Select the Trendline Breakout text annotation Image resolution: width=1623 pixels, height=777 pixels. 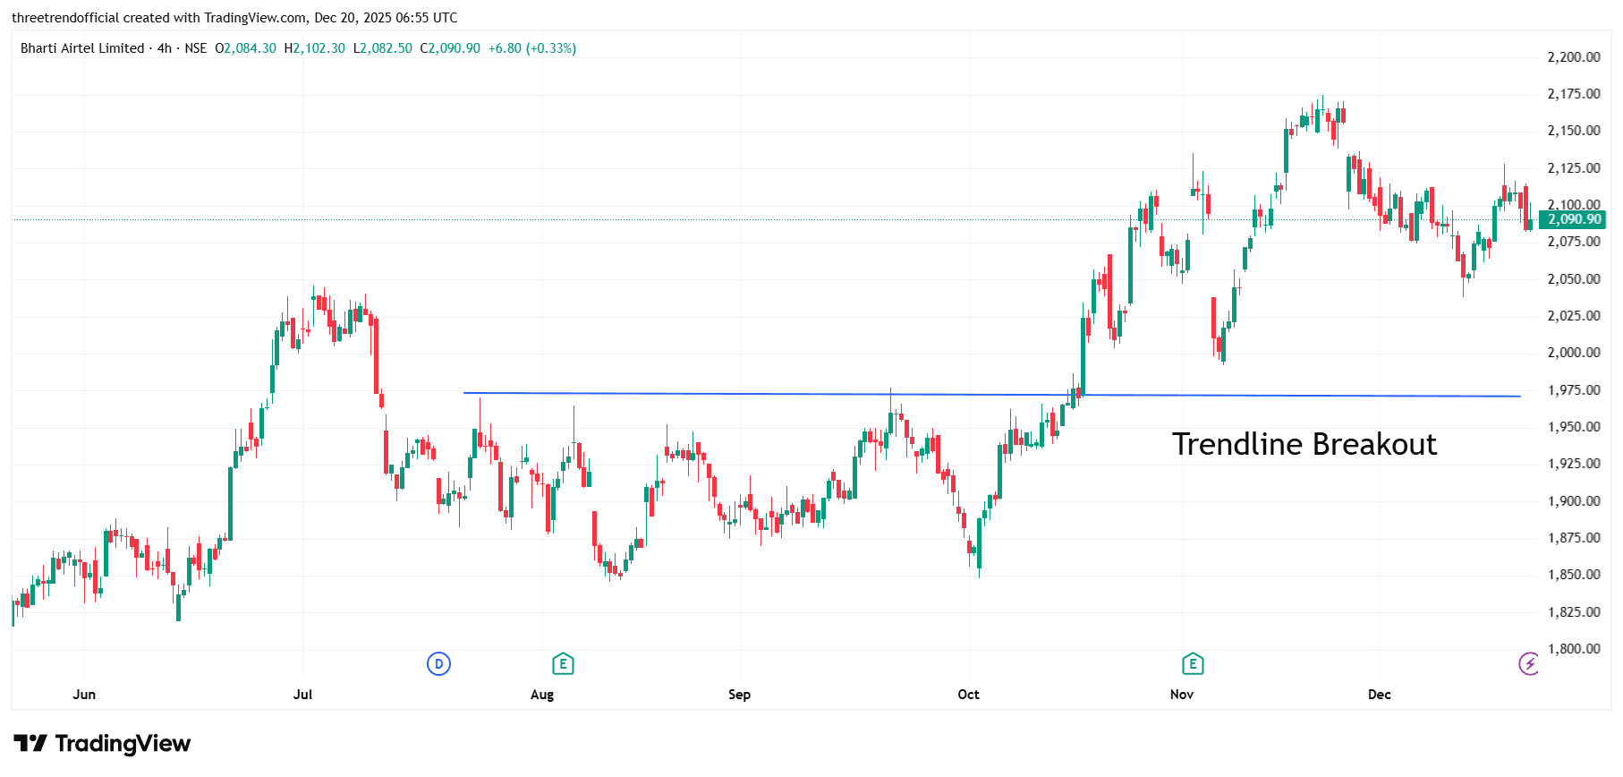pos(1304,444)
